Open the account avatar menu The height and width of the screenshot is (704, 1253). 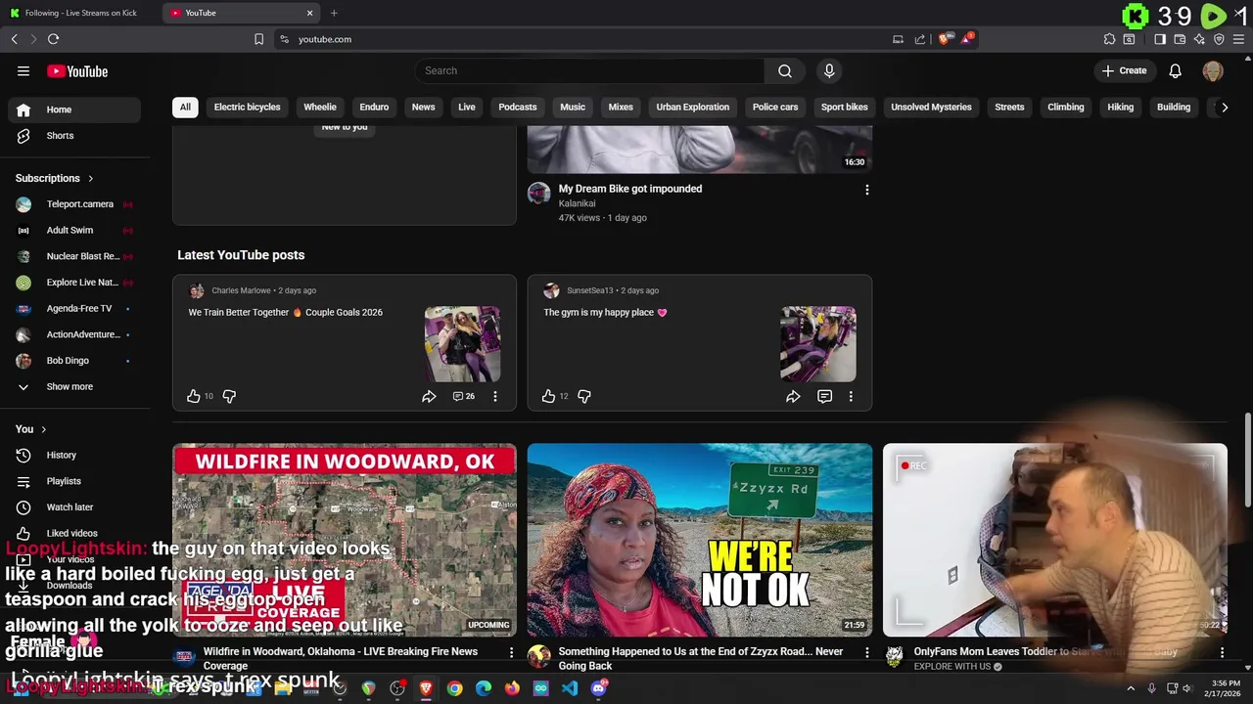click(1213, 70)
